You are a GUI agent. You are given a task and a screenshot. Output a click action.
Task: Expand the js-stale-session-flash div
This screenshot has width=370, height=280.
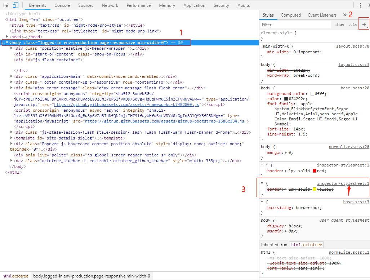[11, 132]
